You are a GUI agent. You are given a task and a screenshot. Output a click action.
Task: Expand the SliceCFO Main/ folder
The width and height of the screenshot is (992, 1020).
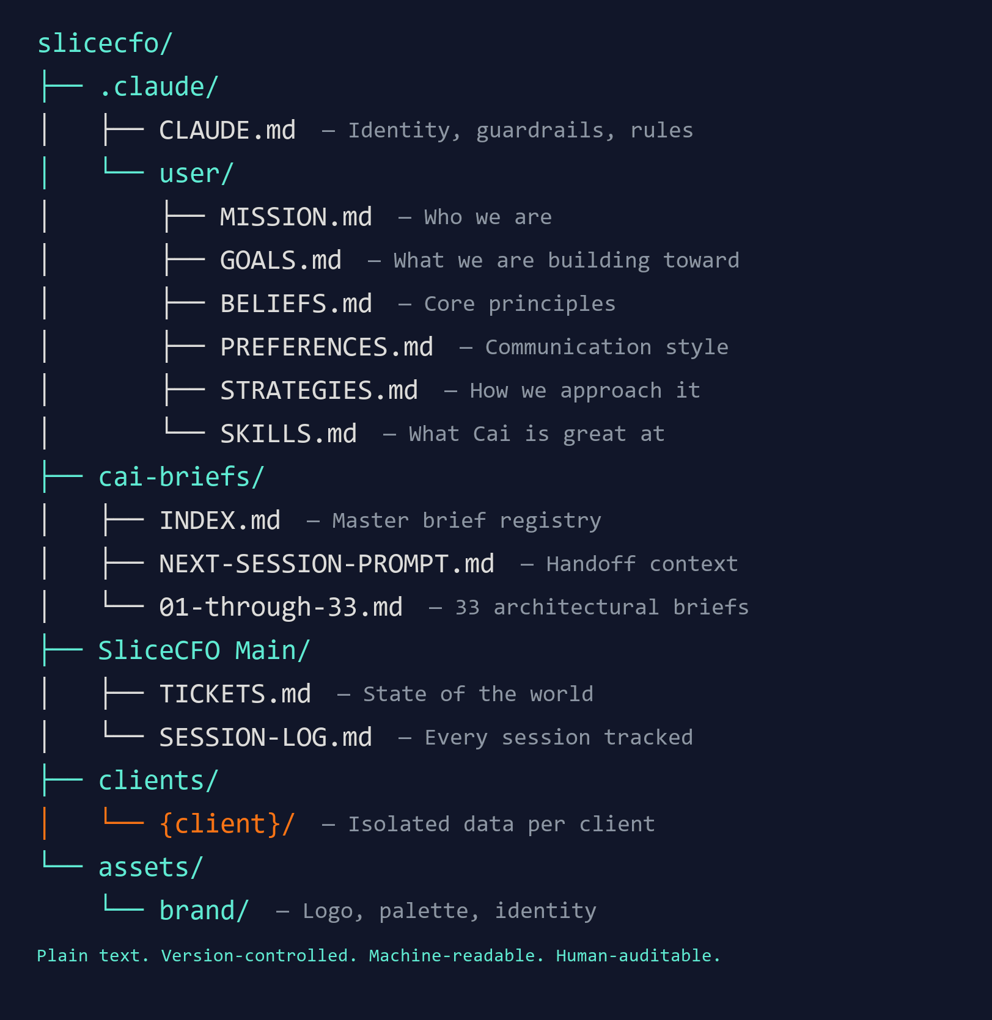tap(204, 650)
